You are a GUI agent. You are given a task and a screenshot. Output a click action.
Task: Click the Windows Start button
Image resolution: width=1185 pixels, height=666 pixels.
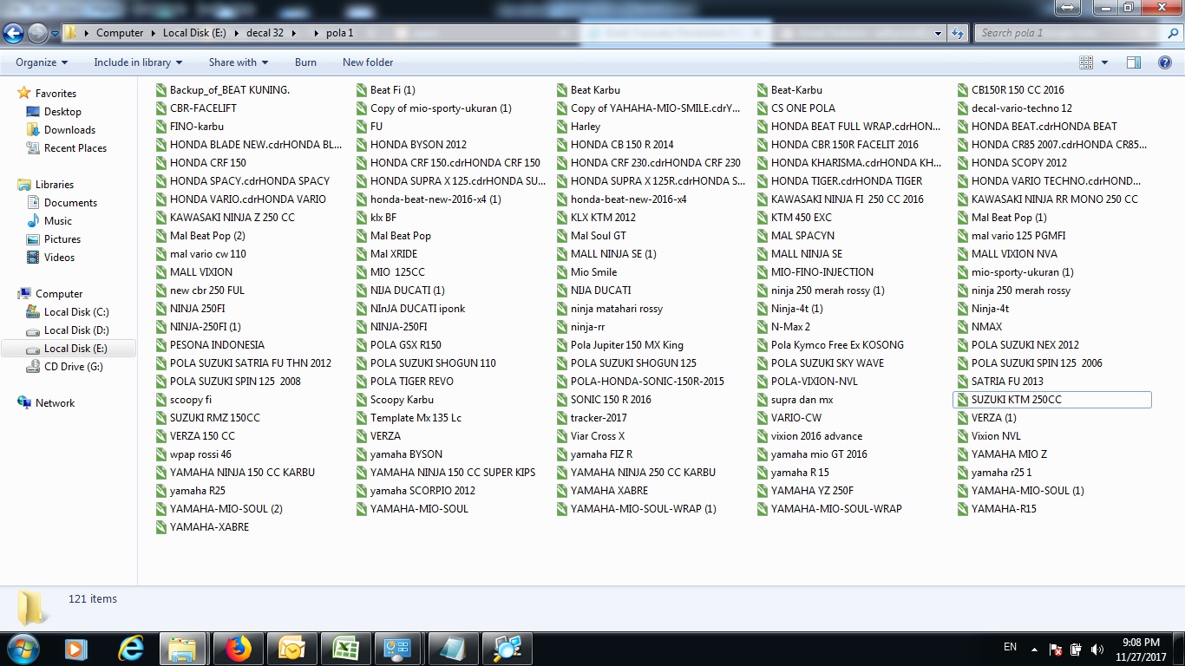coord(22,649)
